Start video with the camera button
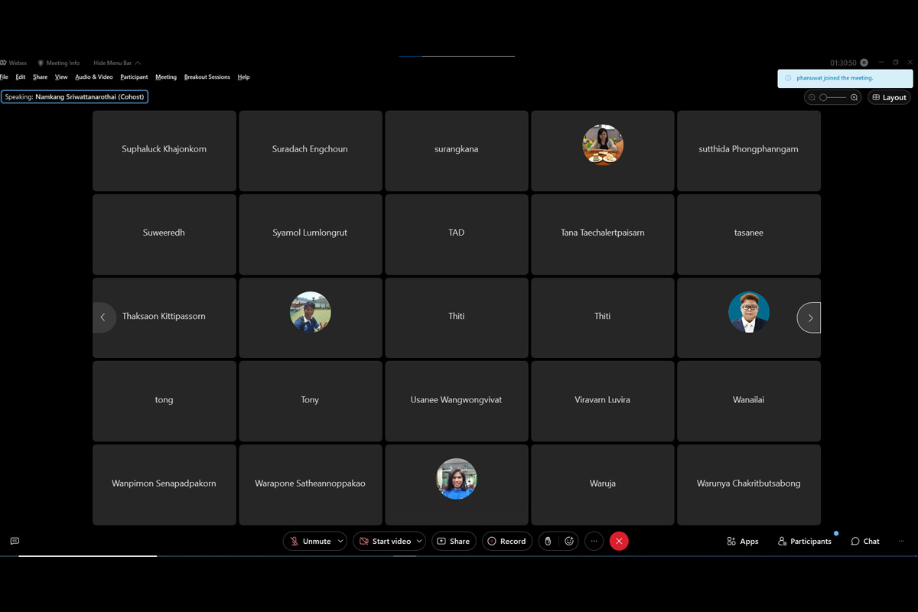 pos(384,541)
